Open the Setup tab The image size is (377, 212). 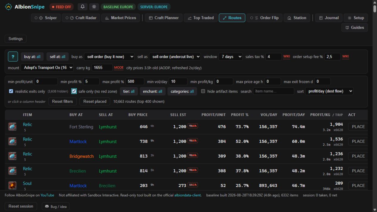pyautogui.click(x=356, y=18)
